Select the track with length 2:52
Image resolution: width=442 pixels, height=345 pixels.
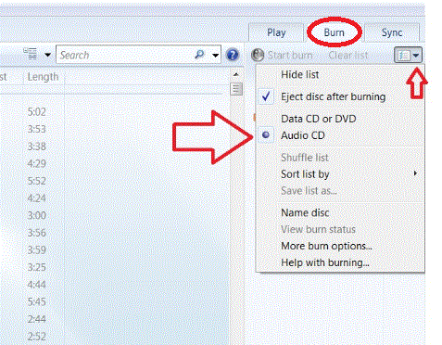pos(36,337)
